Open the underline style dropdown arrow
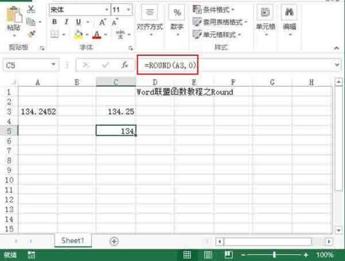The width and height of the screenshot is (345, 261). 88,22
